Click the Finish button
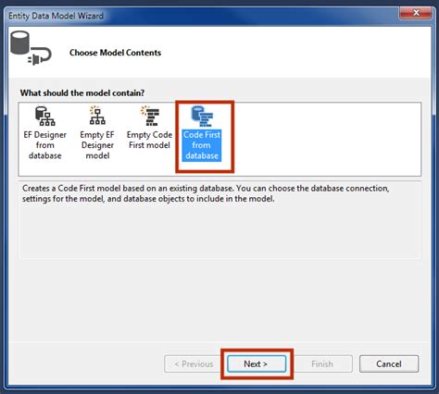Image resolution: width=439 pixels, height=394 pixels. pyautogui.click(x=322, y=364)
